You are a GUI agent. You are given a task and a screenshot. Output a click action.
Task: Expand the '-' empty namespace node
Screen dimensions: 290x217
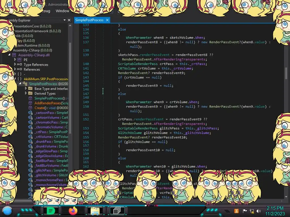click(15, 74)
